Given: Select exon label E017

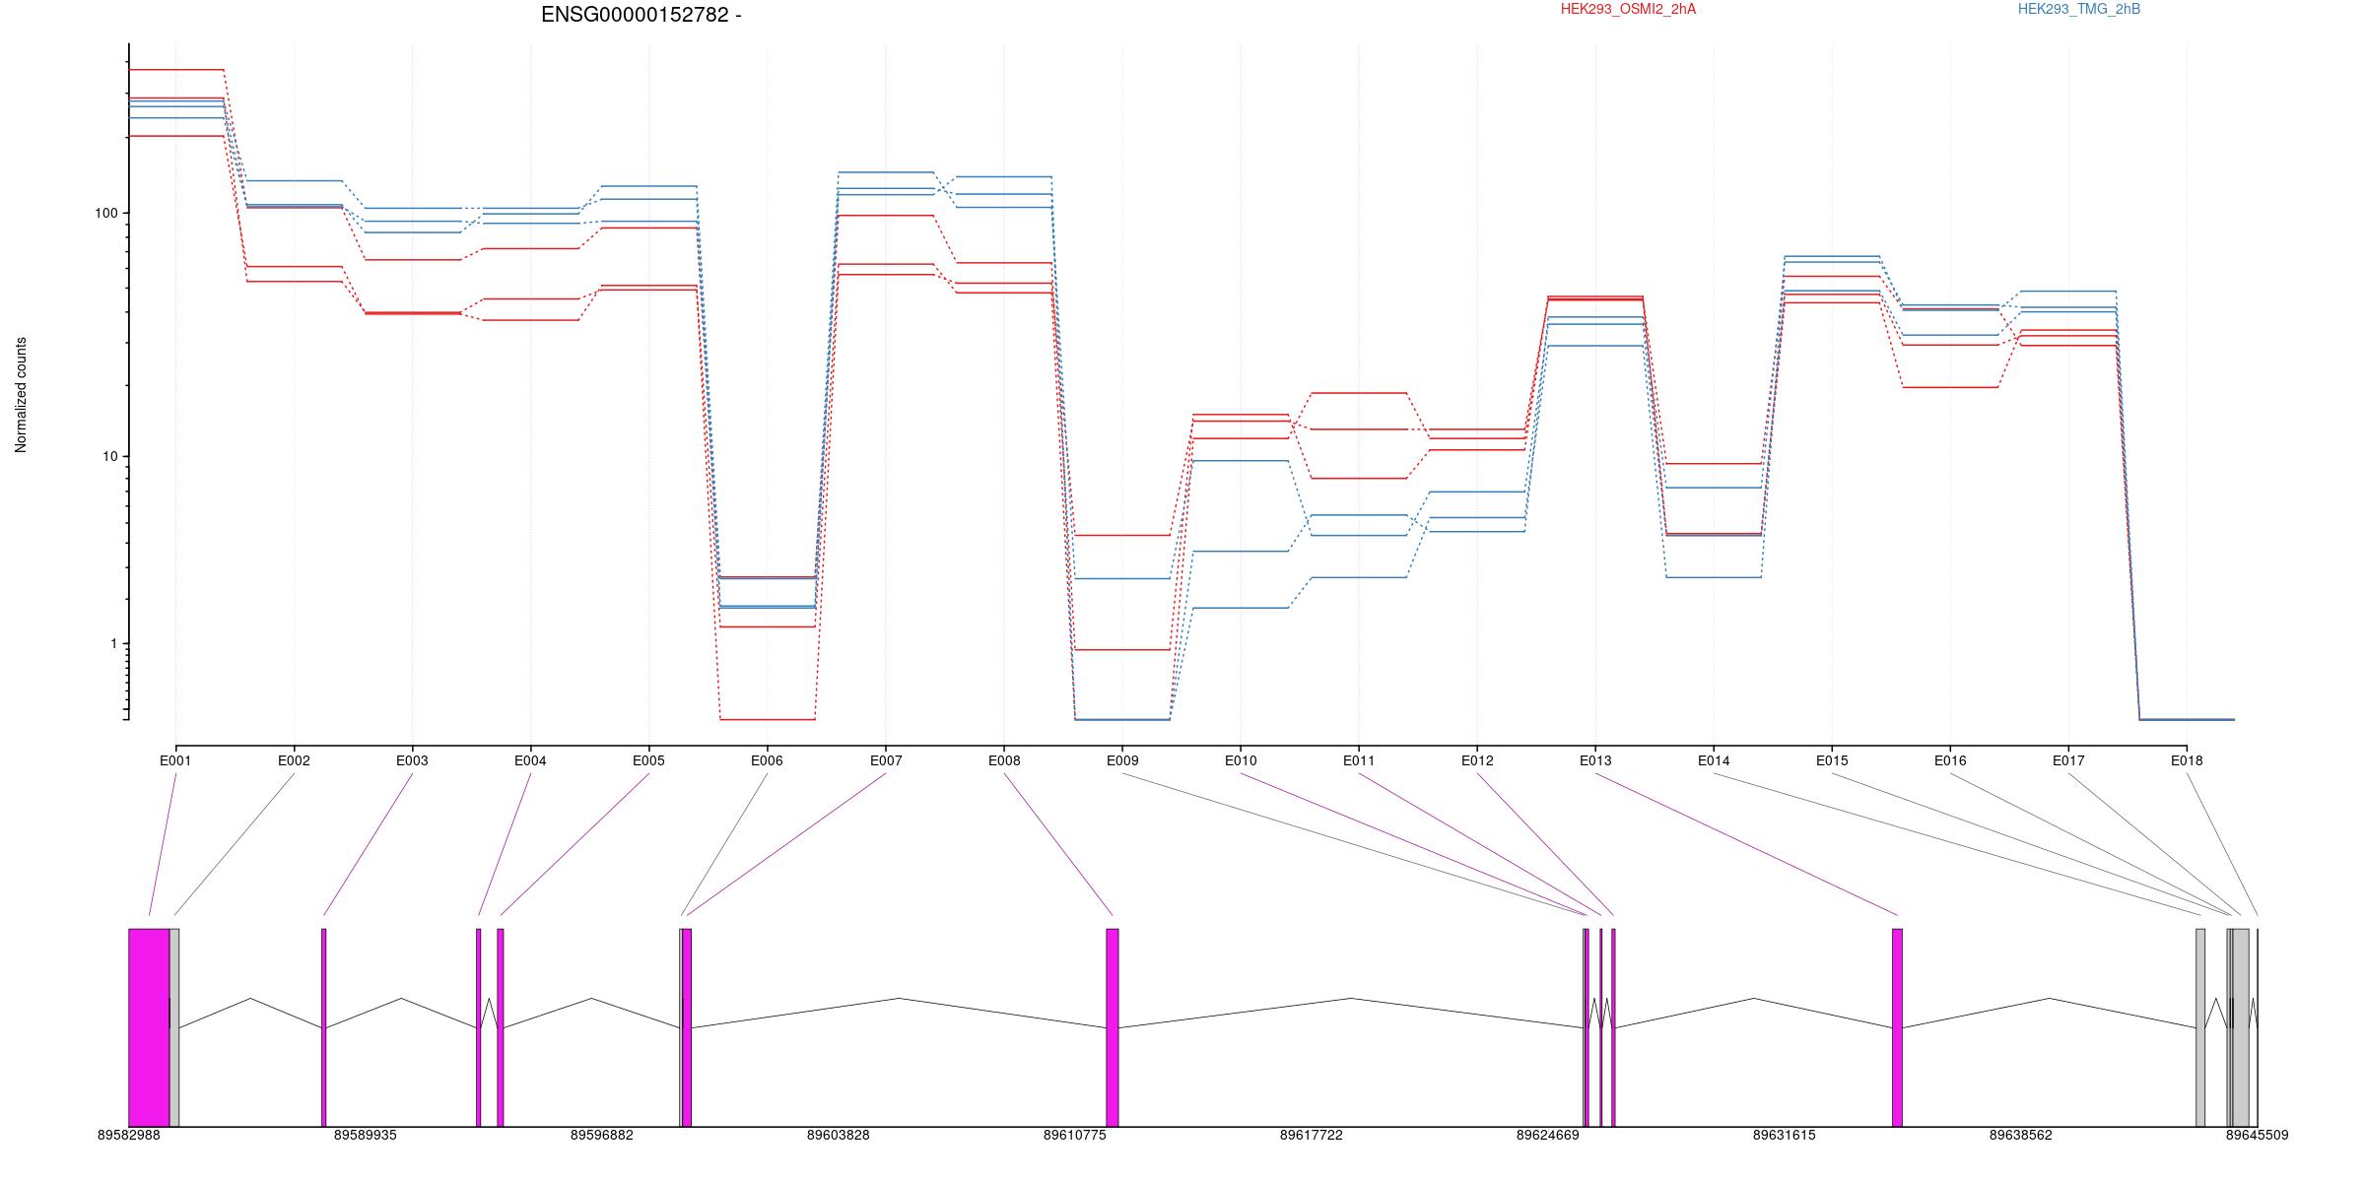Looking at the screenshot, I should (x=2068, y=760).
